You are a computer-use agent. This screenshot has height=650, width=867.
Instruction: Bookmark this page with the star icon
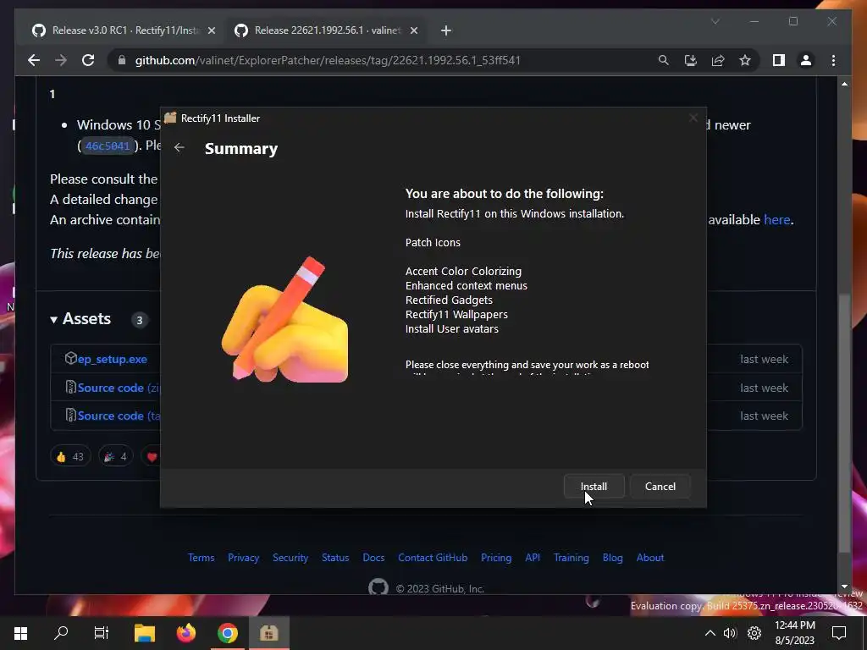tap(745, 60)
